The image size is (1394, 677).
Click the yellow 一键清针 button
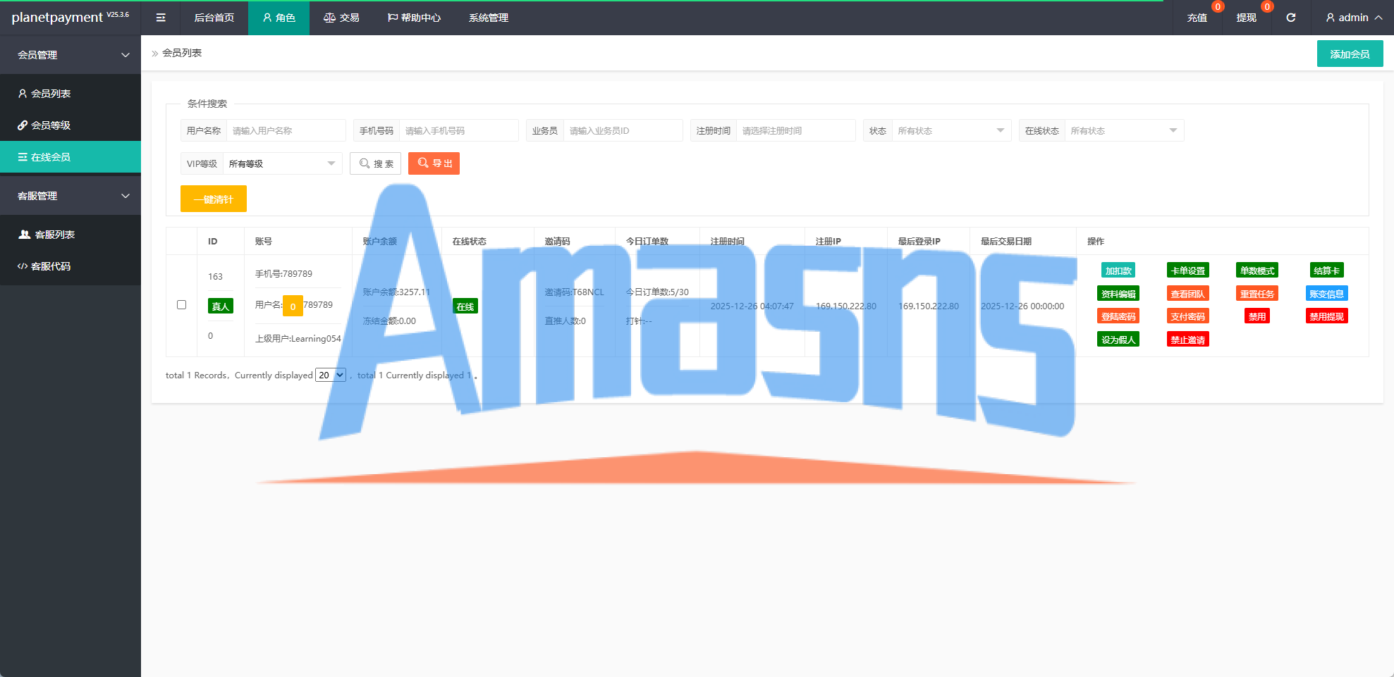(x=214, y=199)
